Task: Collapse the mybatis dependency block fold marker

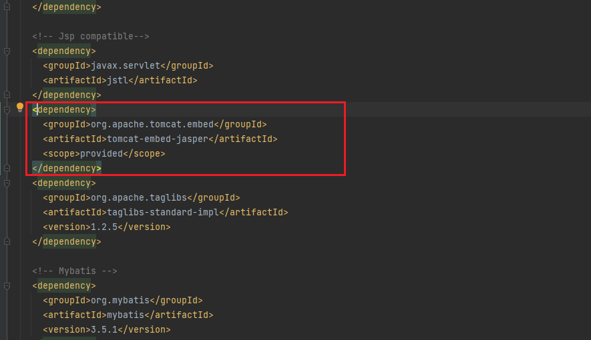Action: (x=7, y=285)
